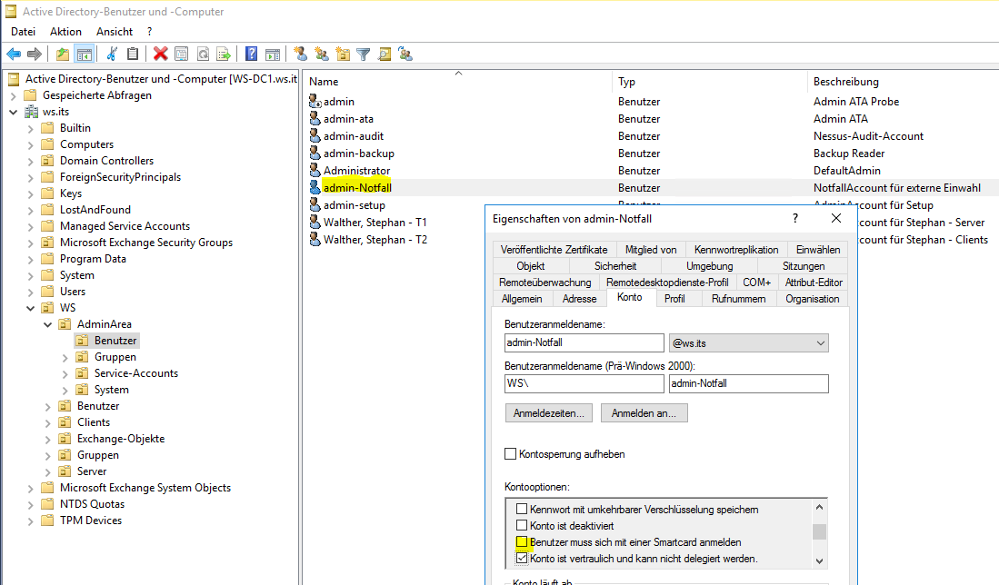Image resolution: width=999 pixels, height=585 pixels.
Task: Collapse the AdminArea node
Action: click(x=48, y=324)
